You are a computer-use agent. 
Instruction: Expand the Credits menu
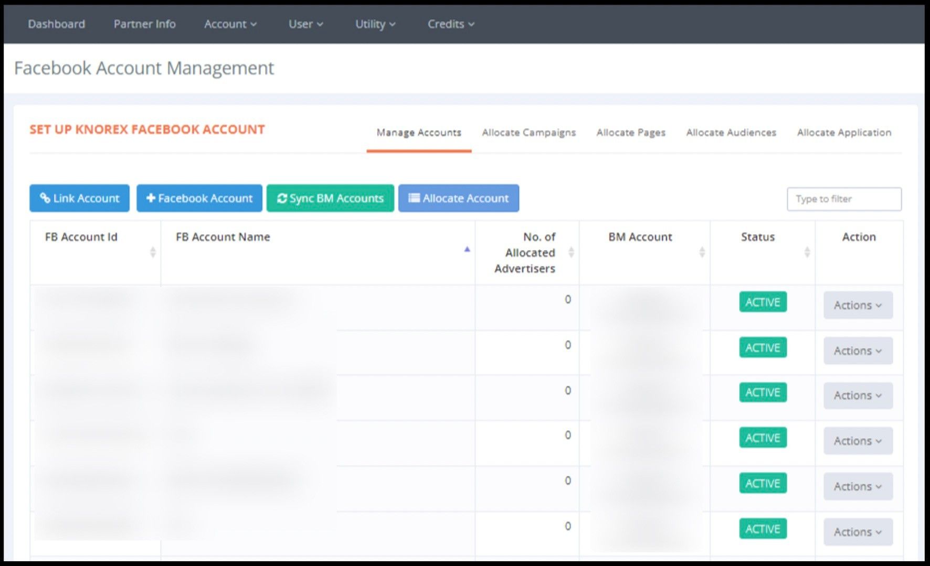[x=450, y=24]
